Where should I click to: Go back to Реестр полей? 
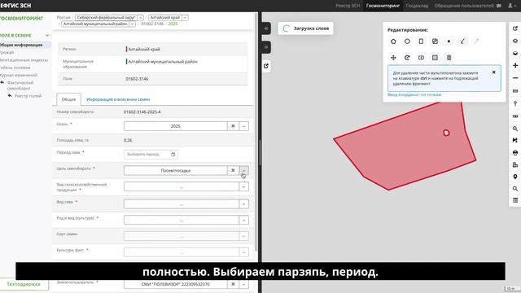pos(25,96)
